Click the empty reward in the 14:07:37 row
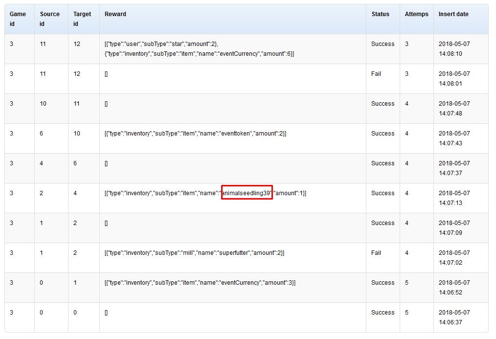The width and height of the screenshot is (496, 339). click(106, 163)
